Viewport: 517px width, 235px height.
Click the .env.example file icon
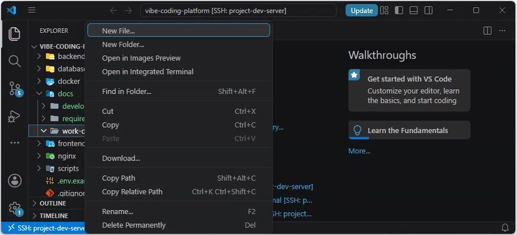[50, 180]
